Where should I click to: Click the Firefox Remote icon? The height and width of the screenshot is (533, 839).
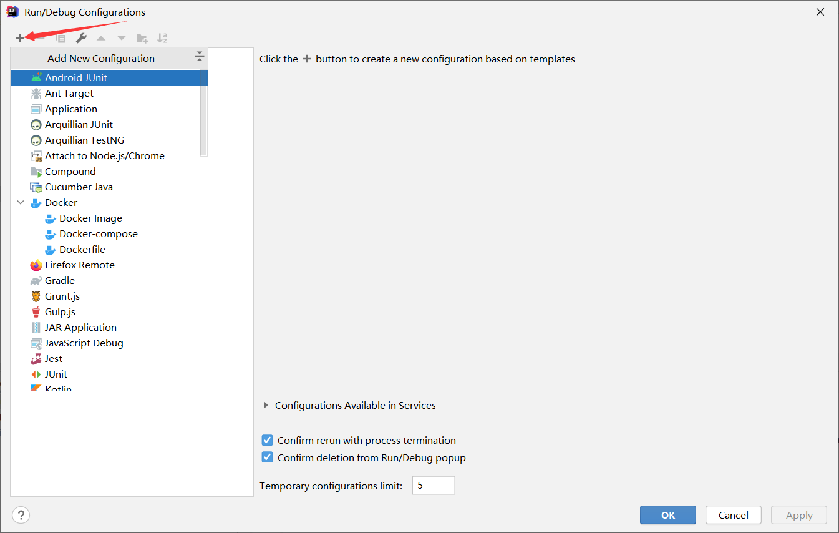[36, 265]
